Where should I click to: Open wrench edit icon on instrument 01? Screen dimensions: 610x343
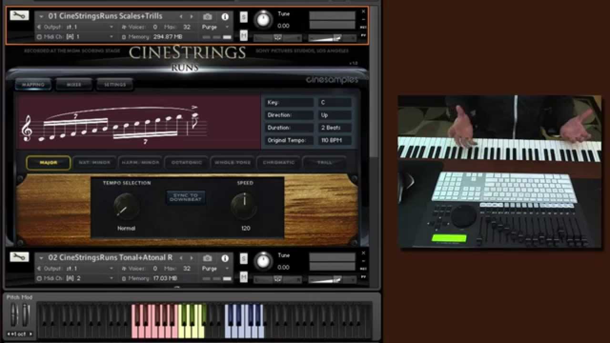tap(20, 16)
